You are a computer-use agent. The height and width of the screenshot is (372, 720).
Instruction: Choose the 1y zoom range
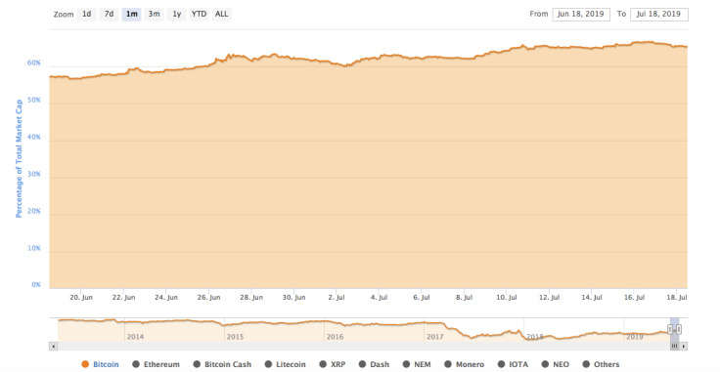[176, 15]
